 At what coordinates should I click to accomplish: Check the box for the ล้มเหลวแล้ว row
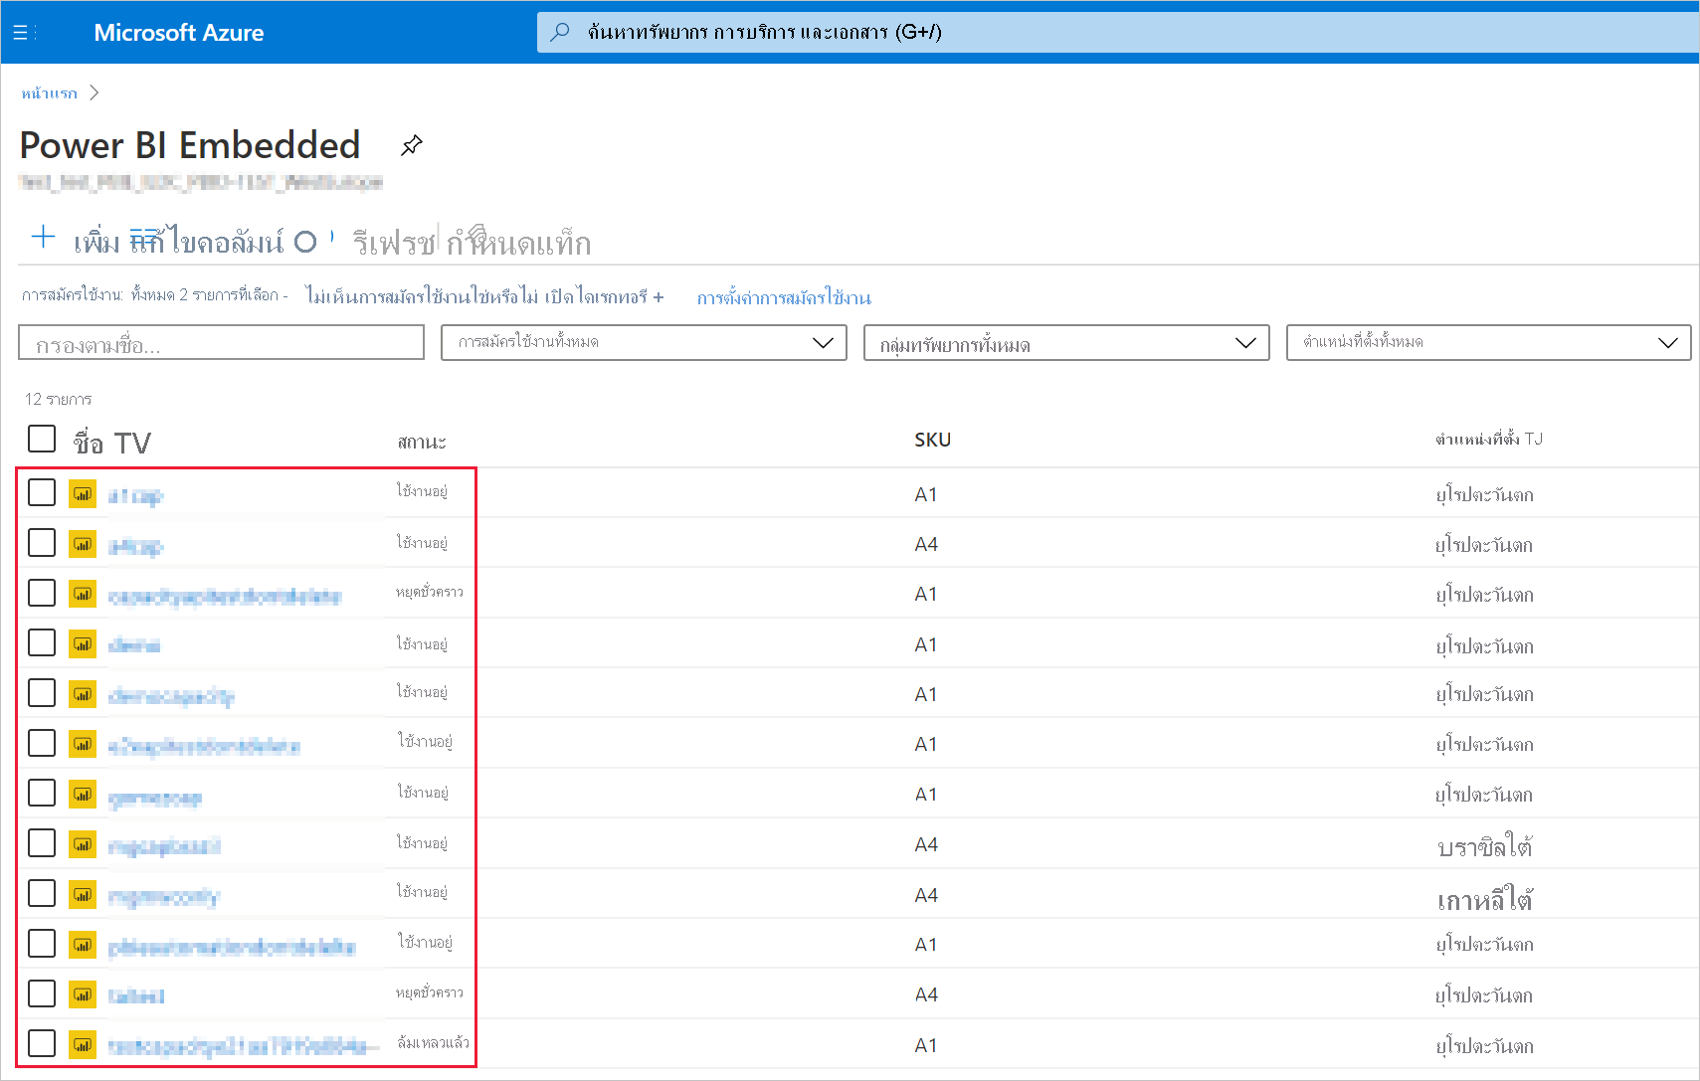42,1043
